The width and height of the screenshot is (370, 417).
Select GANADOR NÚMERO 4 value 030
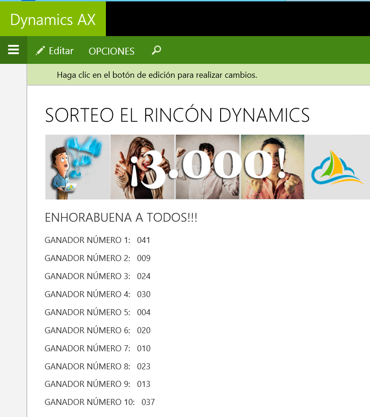click(144, 294)
